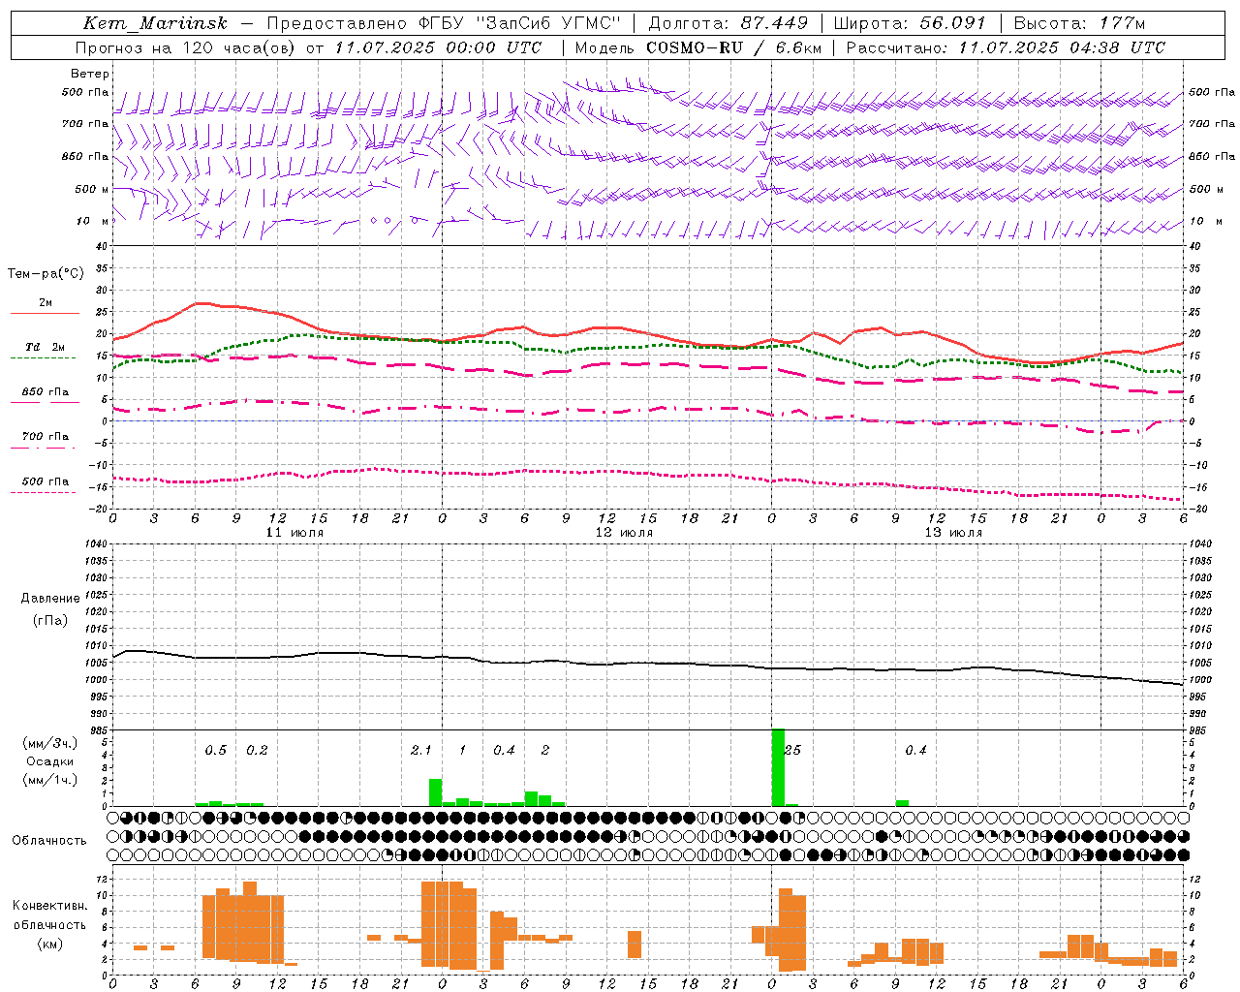Click the station name Kem_Mariinsk in the header
Viewport: 1240px width, 992px height.
pos(155,23)
